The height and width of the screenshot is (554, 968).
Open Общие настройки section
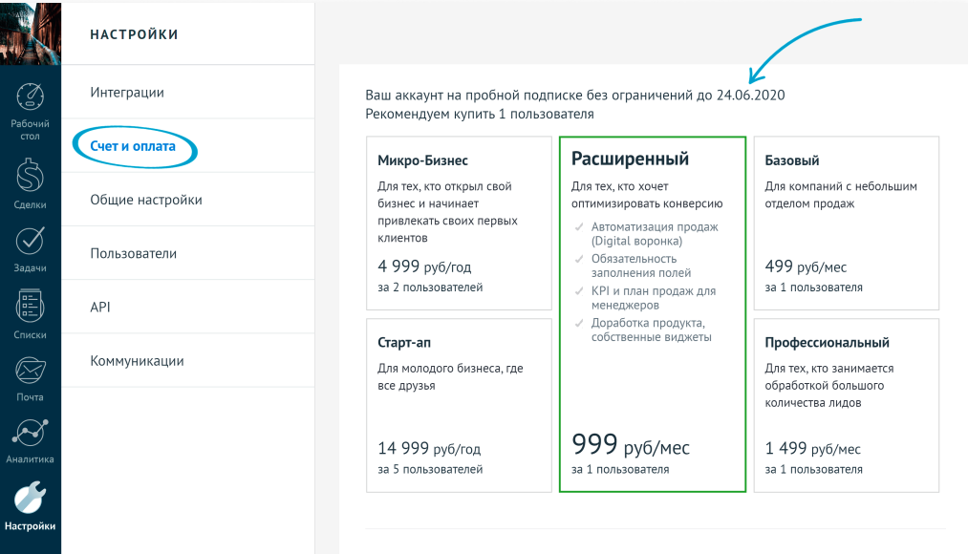pyautogui.click(x=146, y=201)
